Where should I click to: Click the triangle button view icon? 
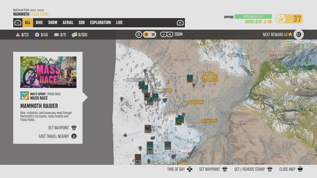click(x=138, y=35)
